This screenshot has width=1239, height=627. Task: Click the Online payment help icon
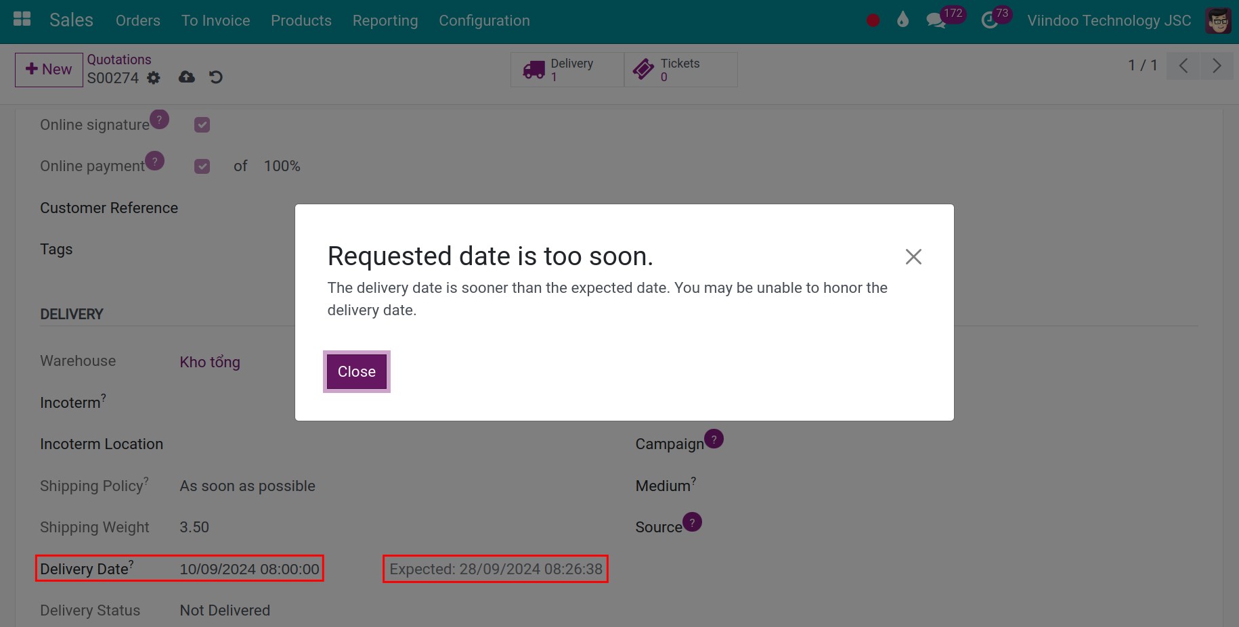154,161
